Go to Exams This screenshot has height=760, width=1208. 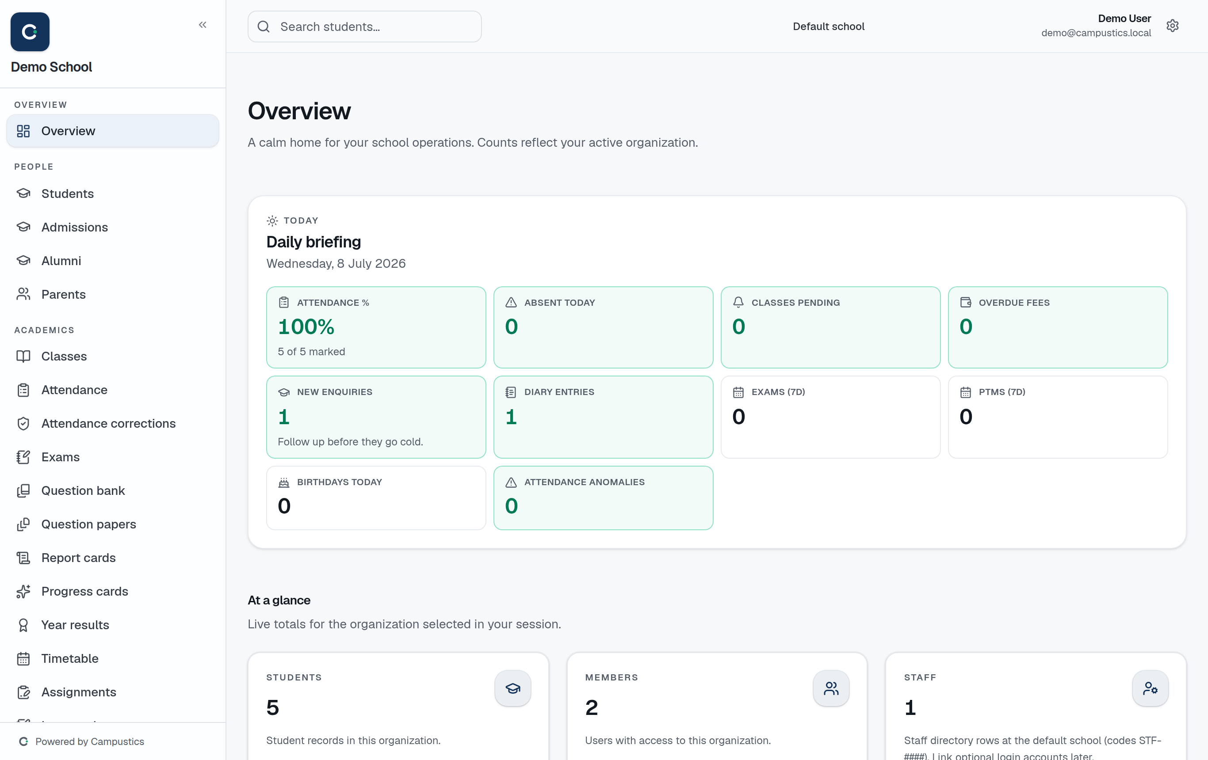point(112,457)
